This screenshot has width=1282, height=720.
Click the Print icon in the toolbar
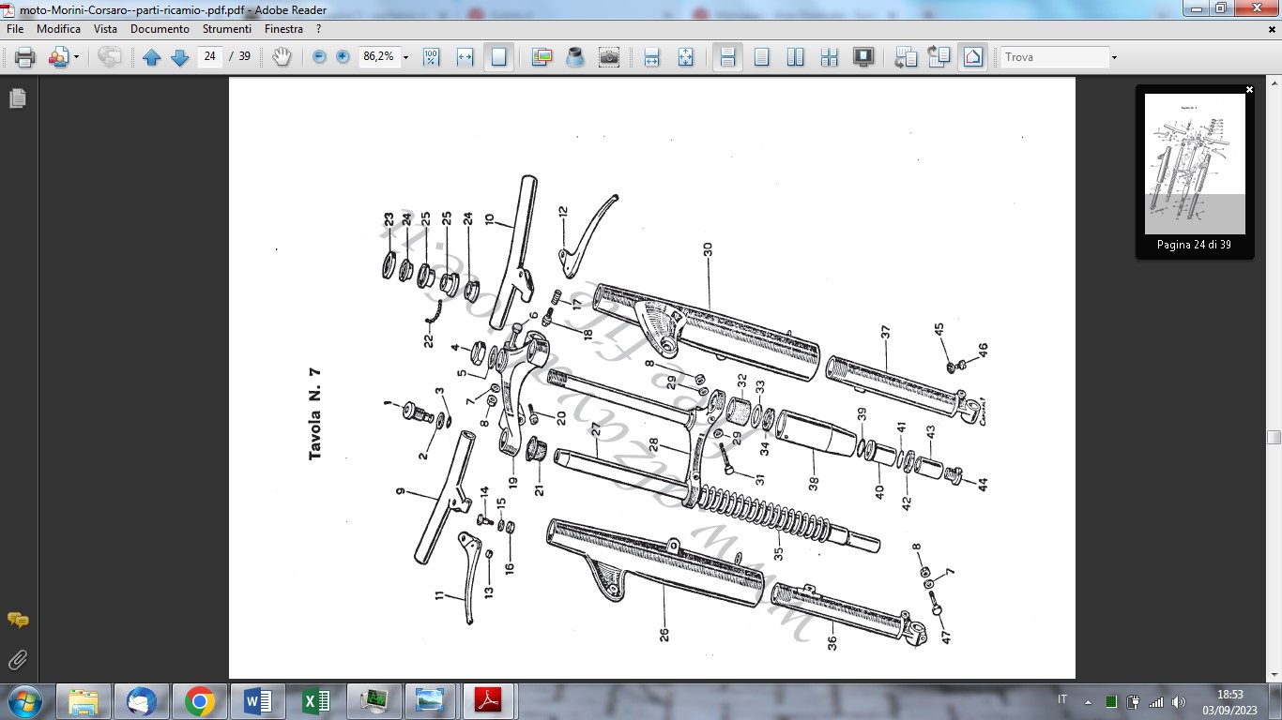click(x=25, y=57)
